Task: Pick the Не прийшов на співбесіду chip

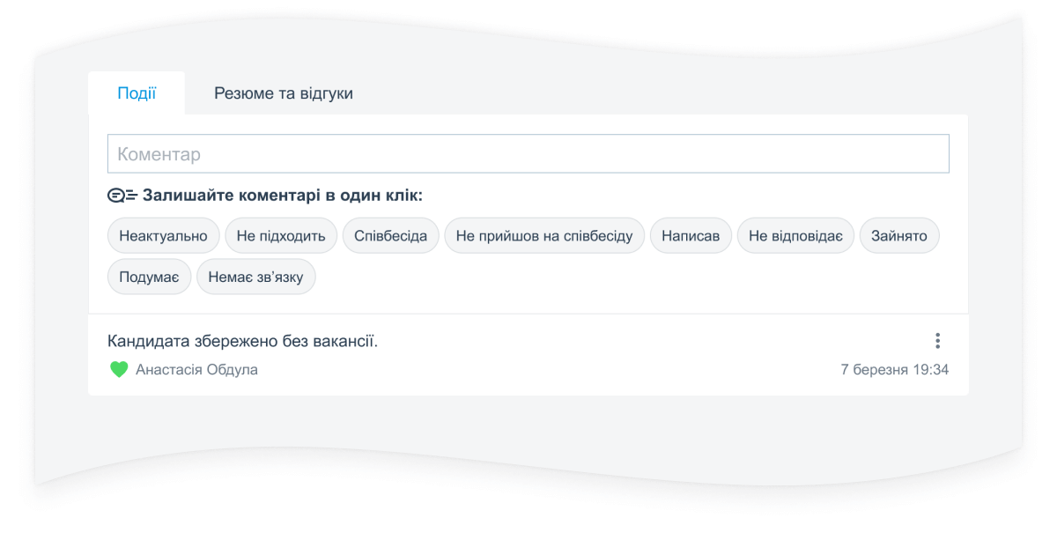Action: pos(543,236)
